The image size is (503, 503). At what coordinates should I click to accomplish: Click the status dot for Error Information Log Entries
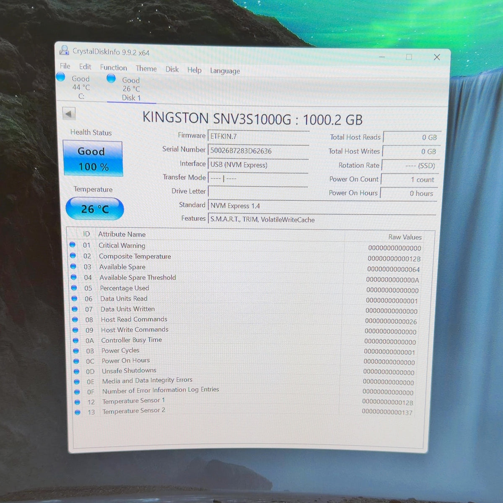77,392
